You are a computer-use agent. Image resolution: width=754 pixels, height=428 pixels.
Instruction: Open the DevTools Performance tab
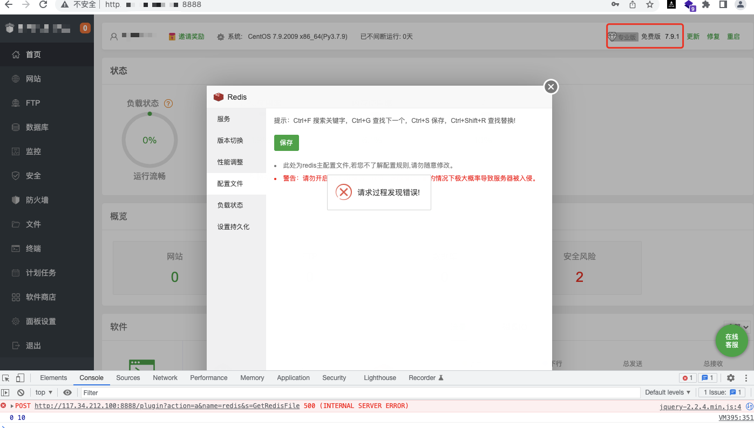209,378
